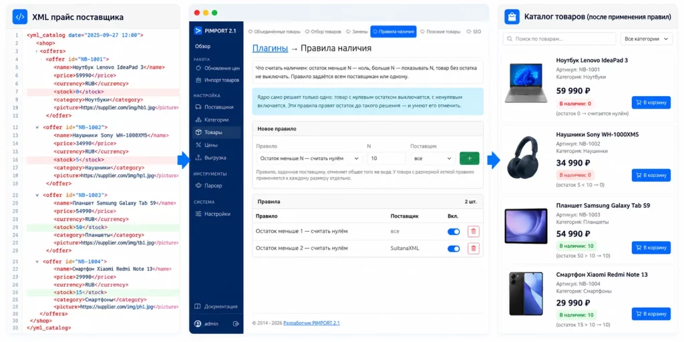This screenshot has width=684, height=342.
Task: Select Товары in the sidebar
Action: (216, 132)
